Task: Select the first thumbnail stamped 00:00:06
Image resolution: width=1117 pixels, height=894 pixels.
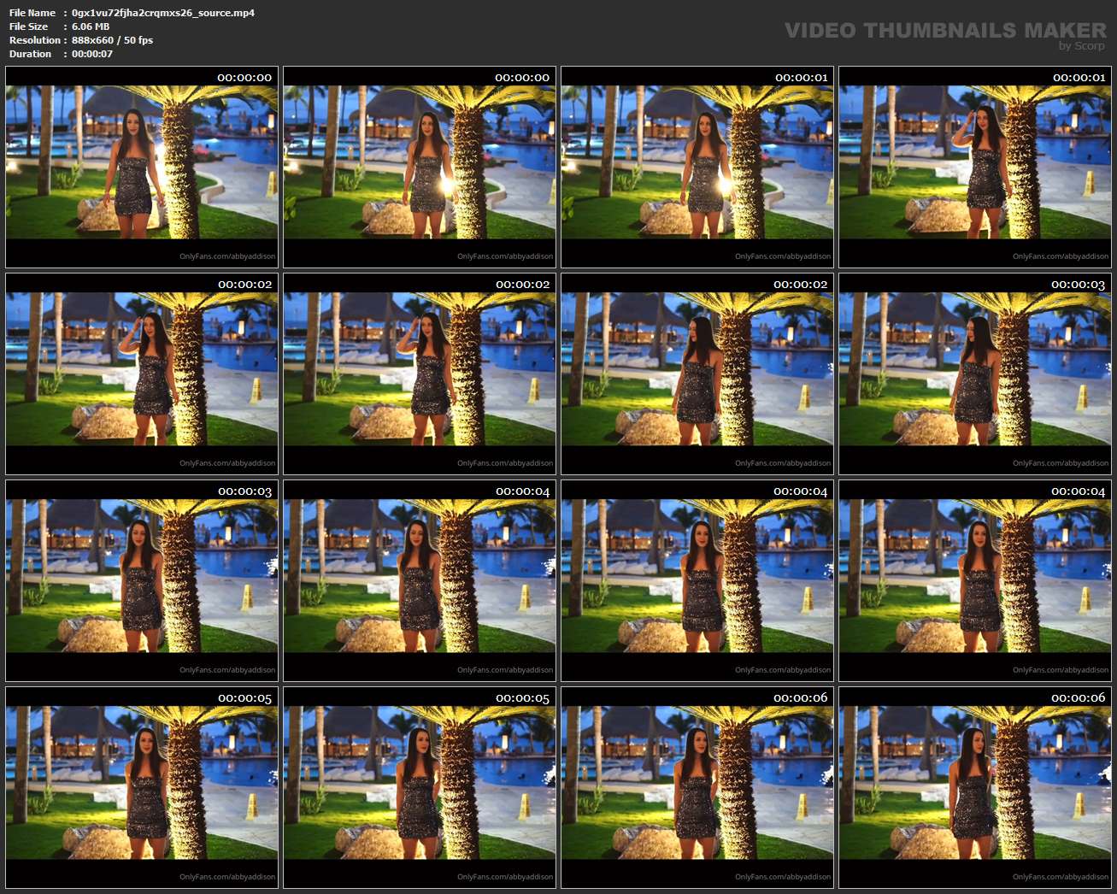Action: [x=697, y=787]
